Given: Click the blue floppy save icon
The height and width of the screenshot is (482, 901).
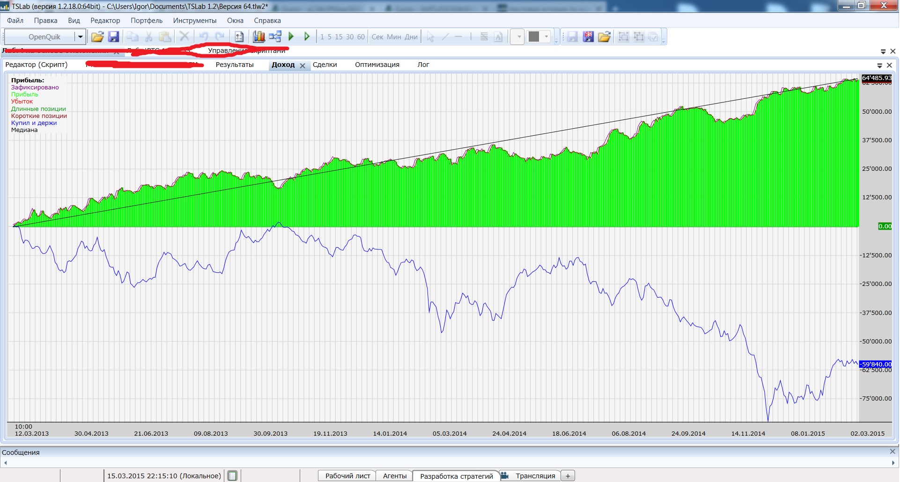Looking at the screenshot, I should pyautogui.click(x=113, y=37).
